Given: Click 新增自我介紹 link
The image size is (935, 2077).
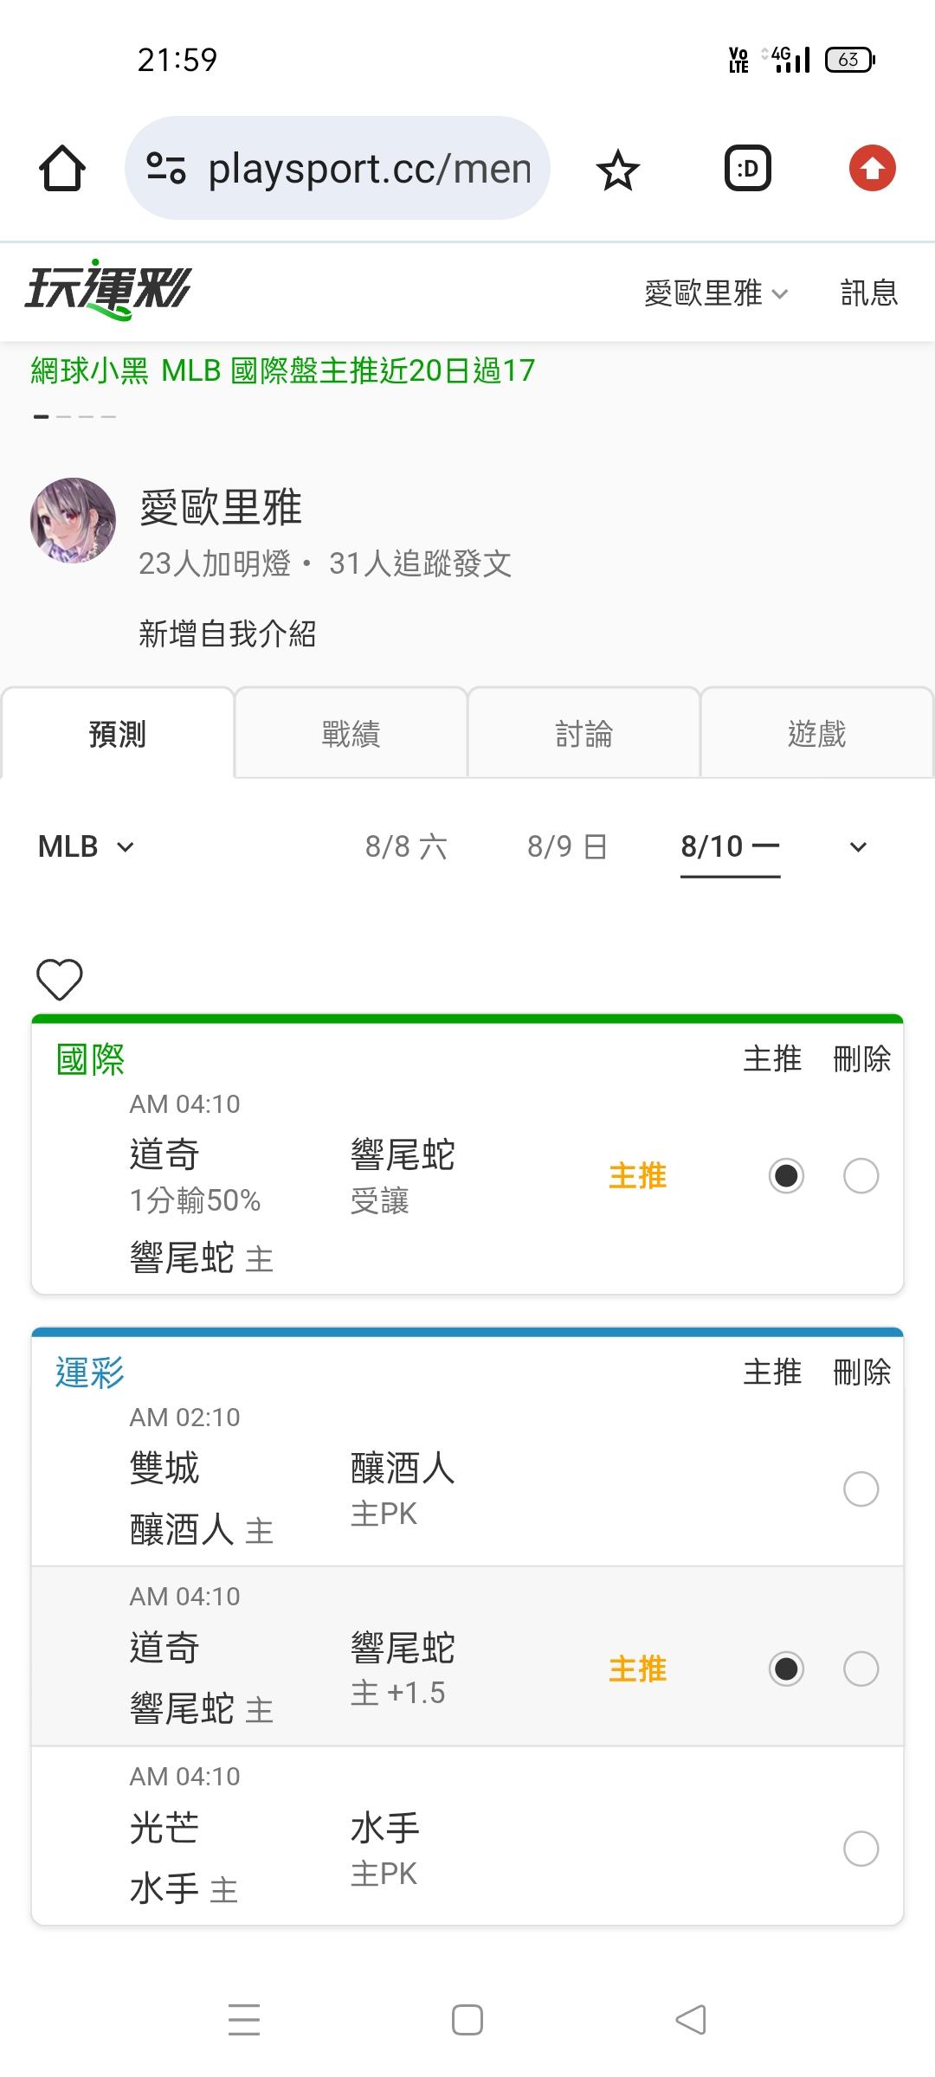Looking at the screenshot, I should pos(227,633).
